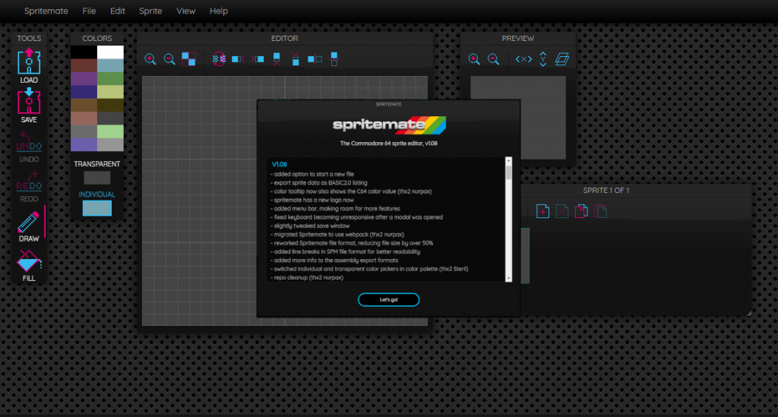778x417 pixels.
Task: Click the Preview sprite display area
Action: click(518, 118)
